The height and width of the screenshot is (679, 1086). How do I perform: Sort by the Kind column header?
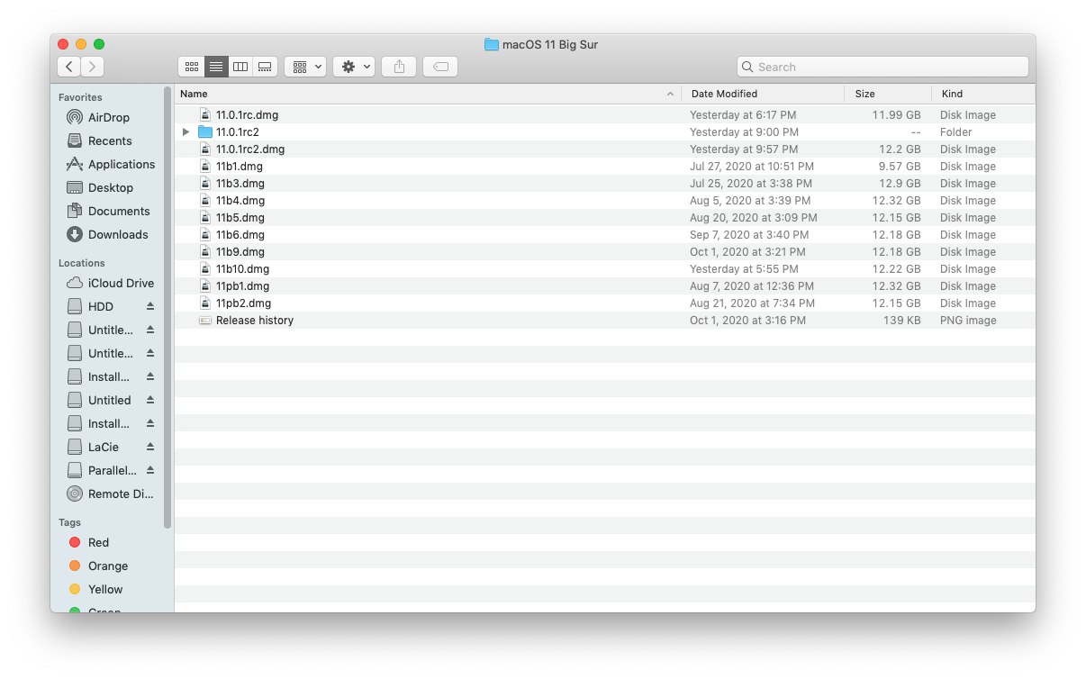pos(983,94)
